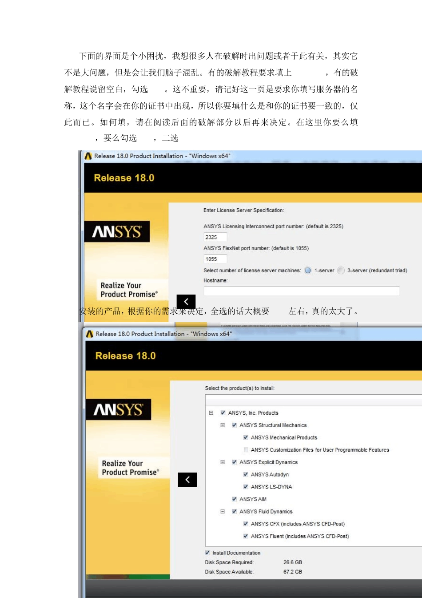The height and width of the screenshot is (598, 422).
Task: Toggle the ANSYS, Inc. Products checkbox
Action: tap(223, 413)
